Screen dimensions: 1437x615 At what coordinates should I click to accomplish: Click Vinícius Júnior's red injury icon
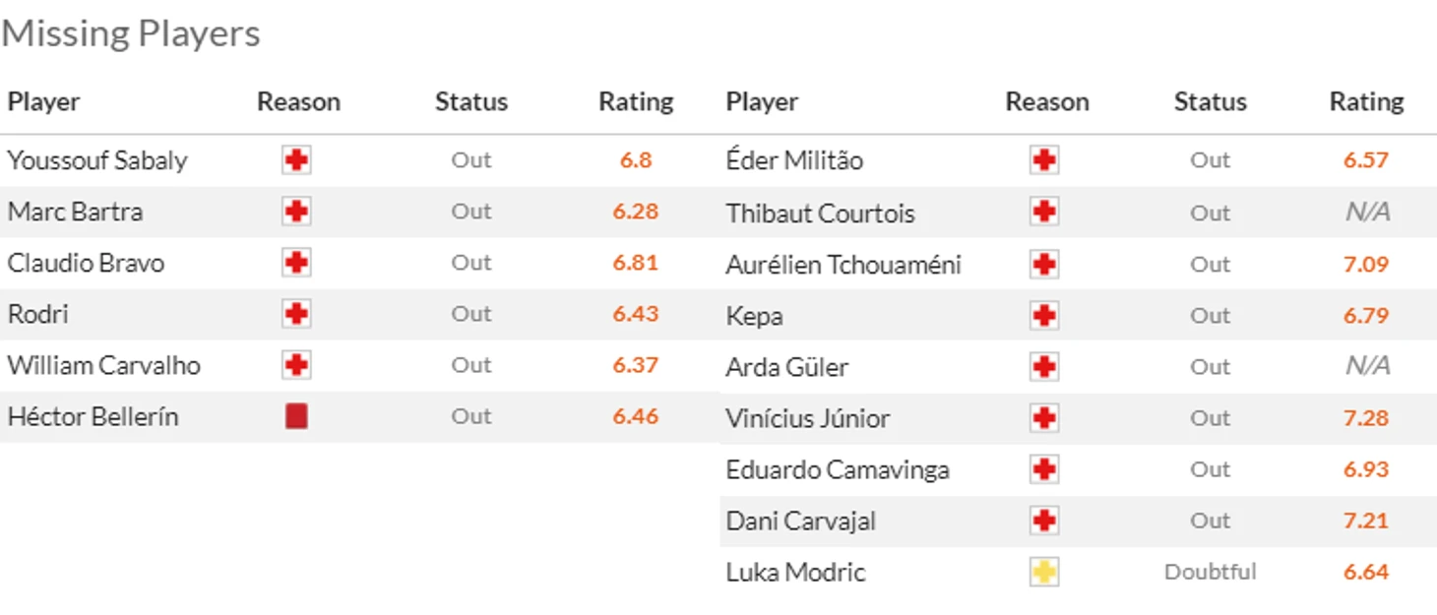[x=1044, y=418]
